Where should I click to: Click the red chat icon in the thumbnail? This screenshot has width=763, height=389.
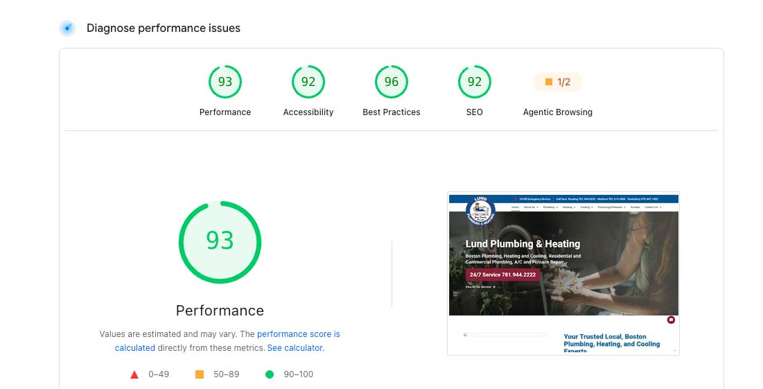click(x=671, y=320)
